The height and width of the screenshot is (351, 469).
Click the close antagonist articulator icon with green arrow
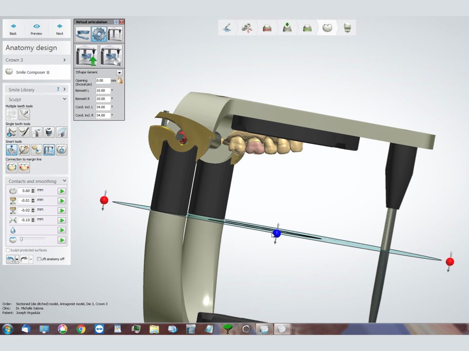click(87, 55)
